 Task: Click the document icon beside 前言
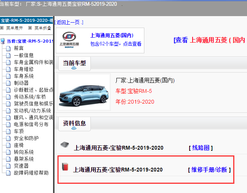tap(8, 48)
